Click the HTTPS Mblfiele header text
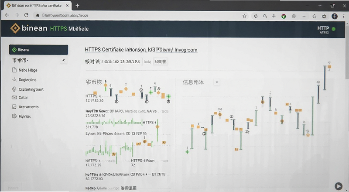The width and height of the screenshot is (349, 192). pos(69,28)
